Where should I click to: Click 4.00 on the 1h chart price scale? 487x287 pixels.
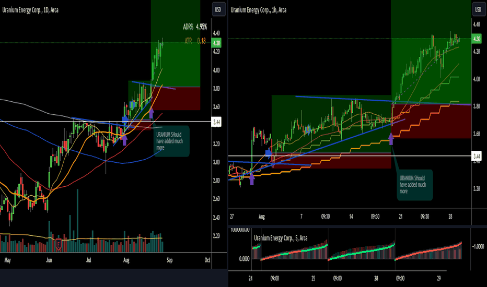477,79
